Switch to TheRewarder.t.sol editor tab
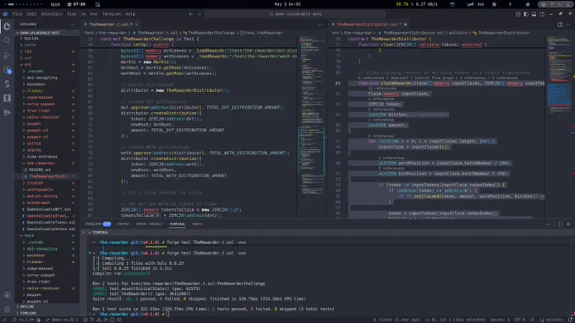This screenshot has height=323, width=575. [109, 24]
